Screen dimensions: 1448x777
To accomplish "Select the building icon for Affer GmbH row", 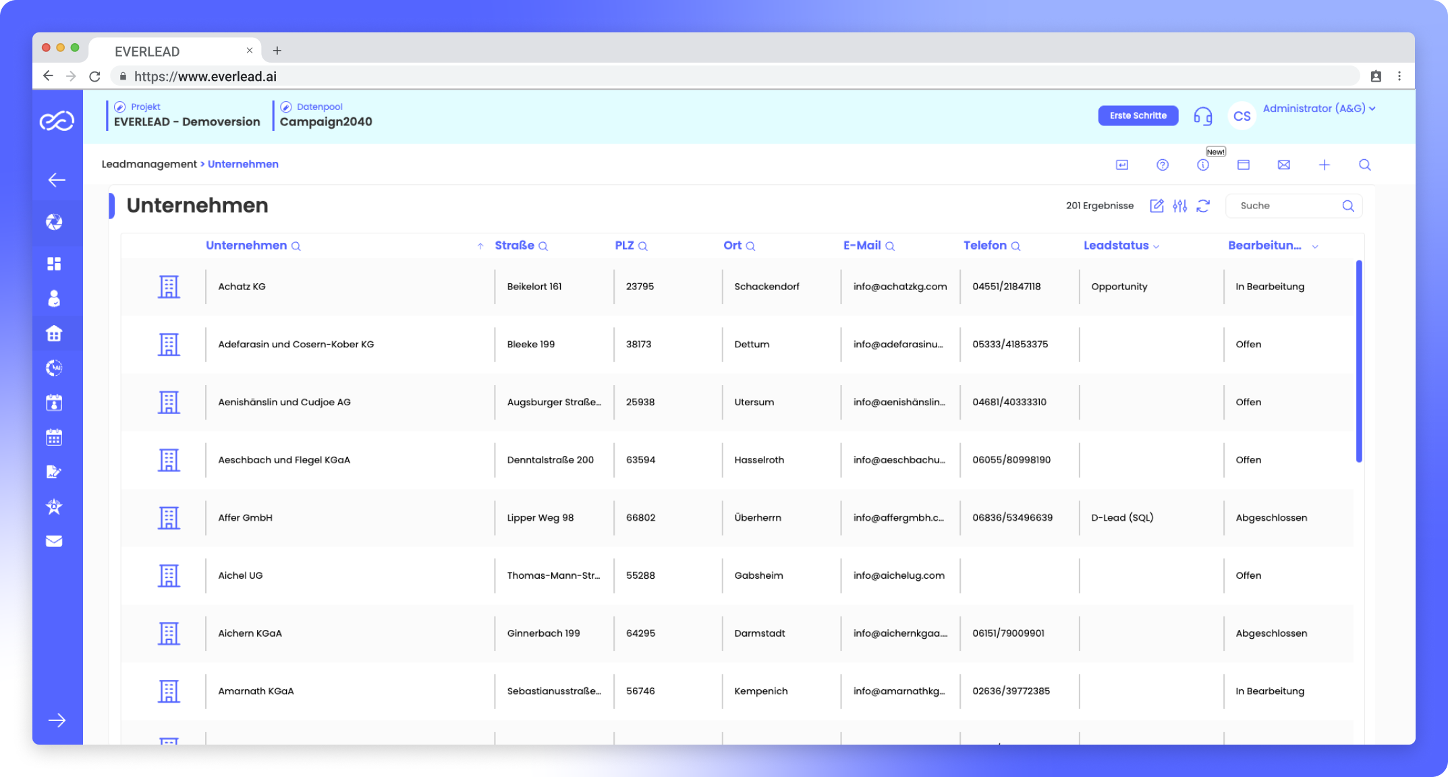I will tap(169, 517).
